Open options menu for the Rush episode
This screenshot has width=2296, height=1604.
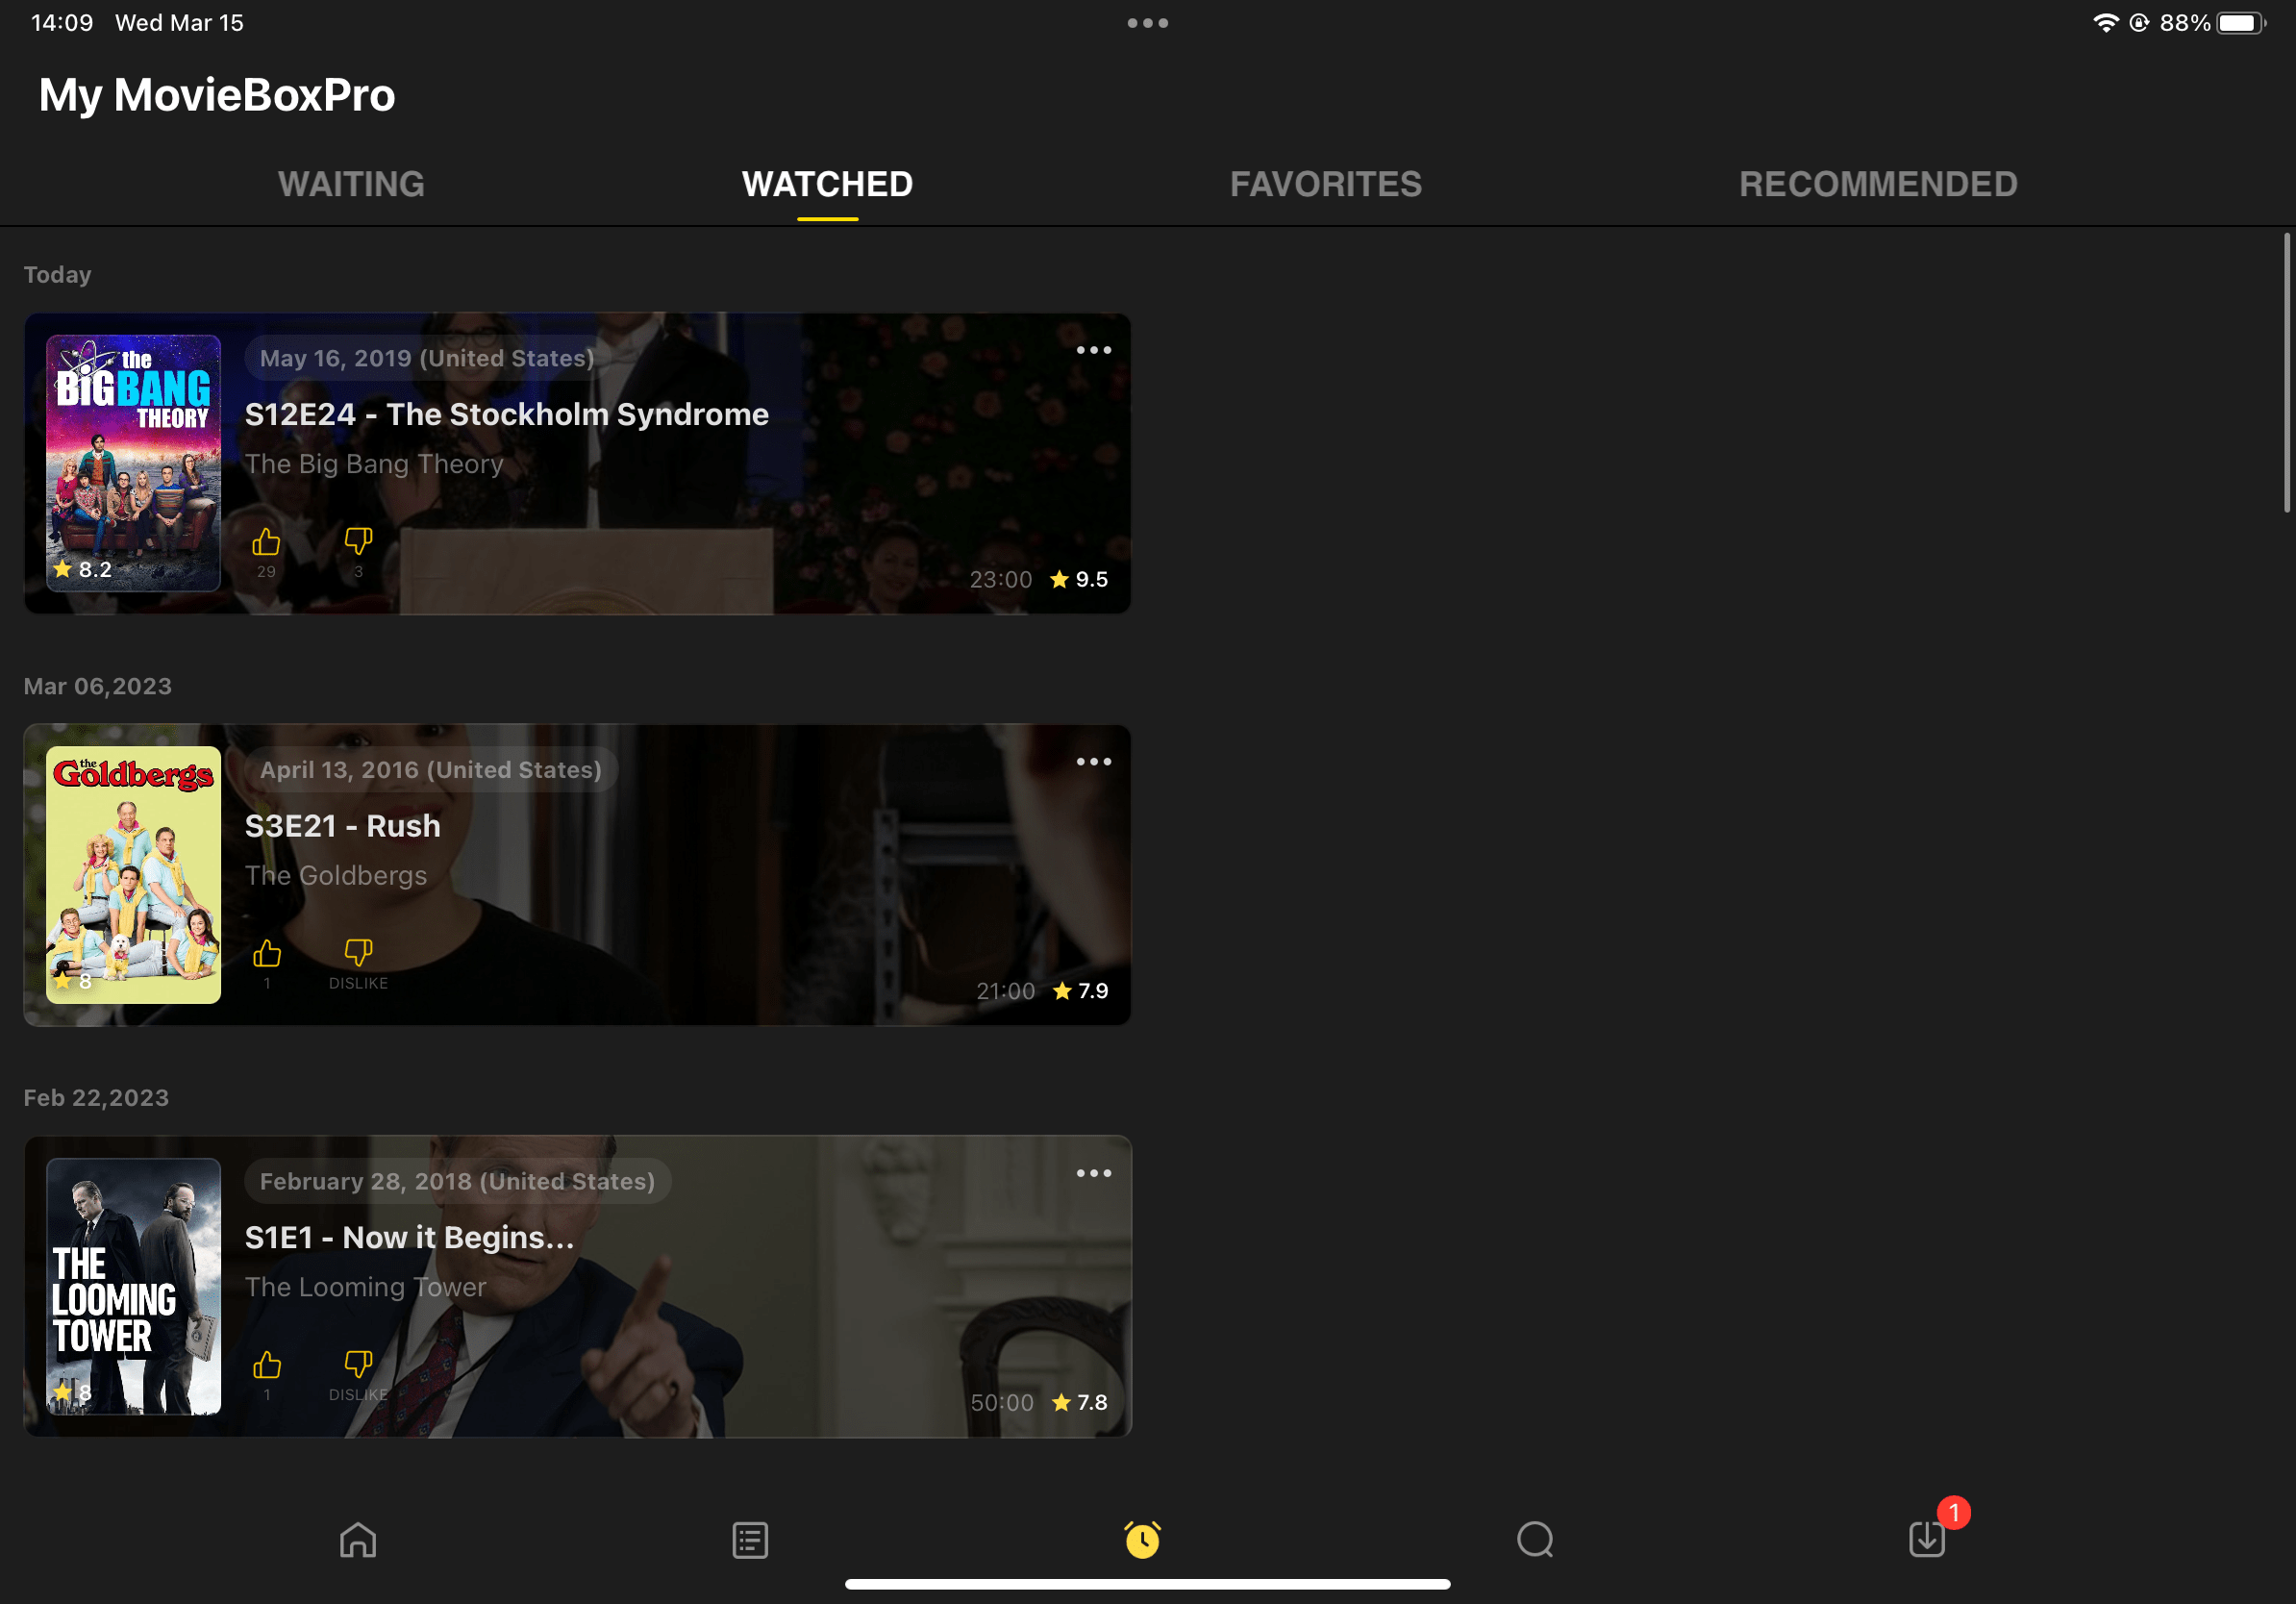pos(1093,761)
